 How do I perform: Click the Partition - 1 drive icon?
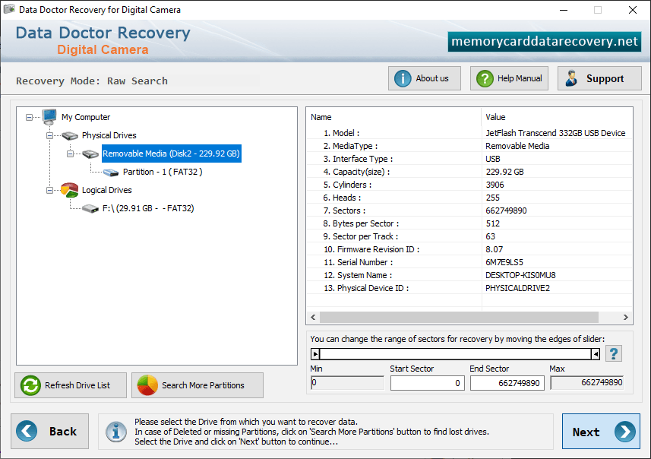tap(111, 173)
